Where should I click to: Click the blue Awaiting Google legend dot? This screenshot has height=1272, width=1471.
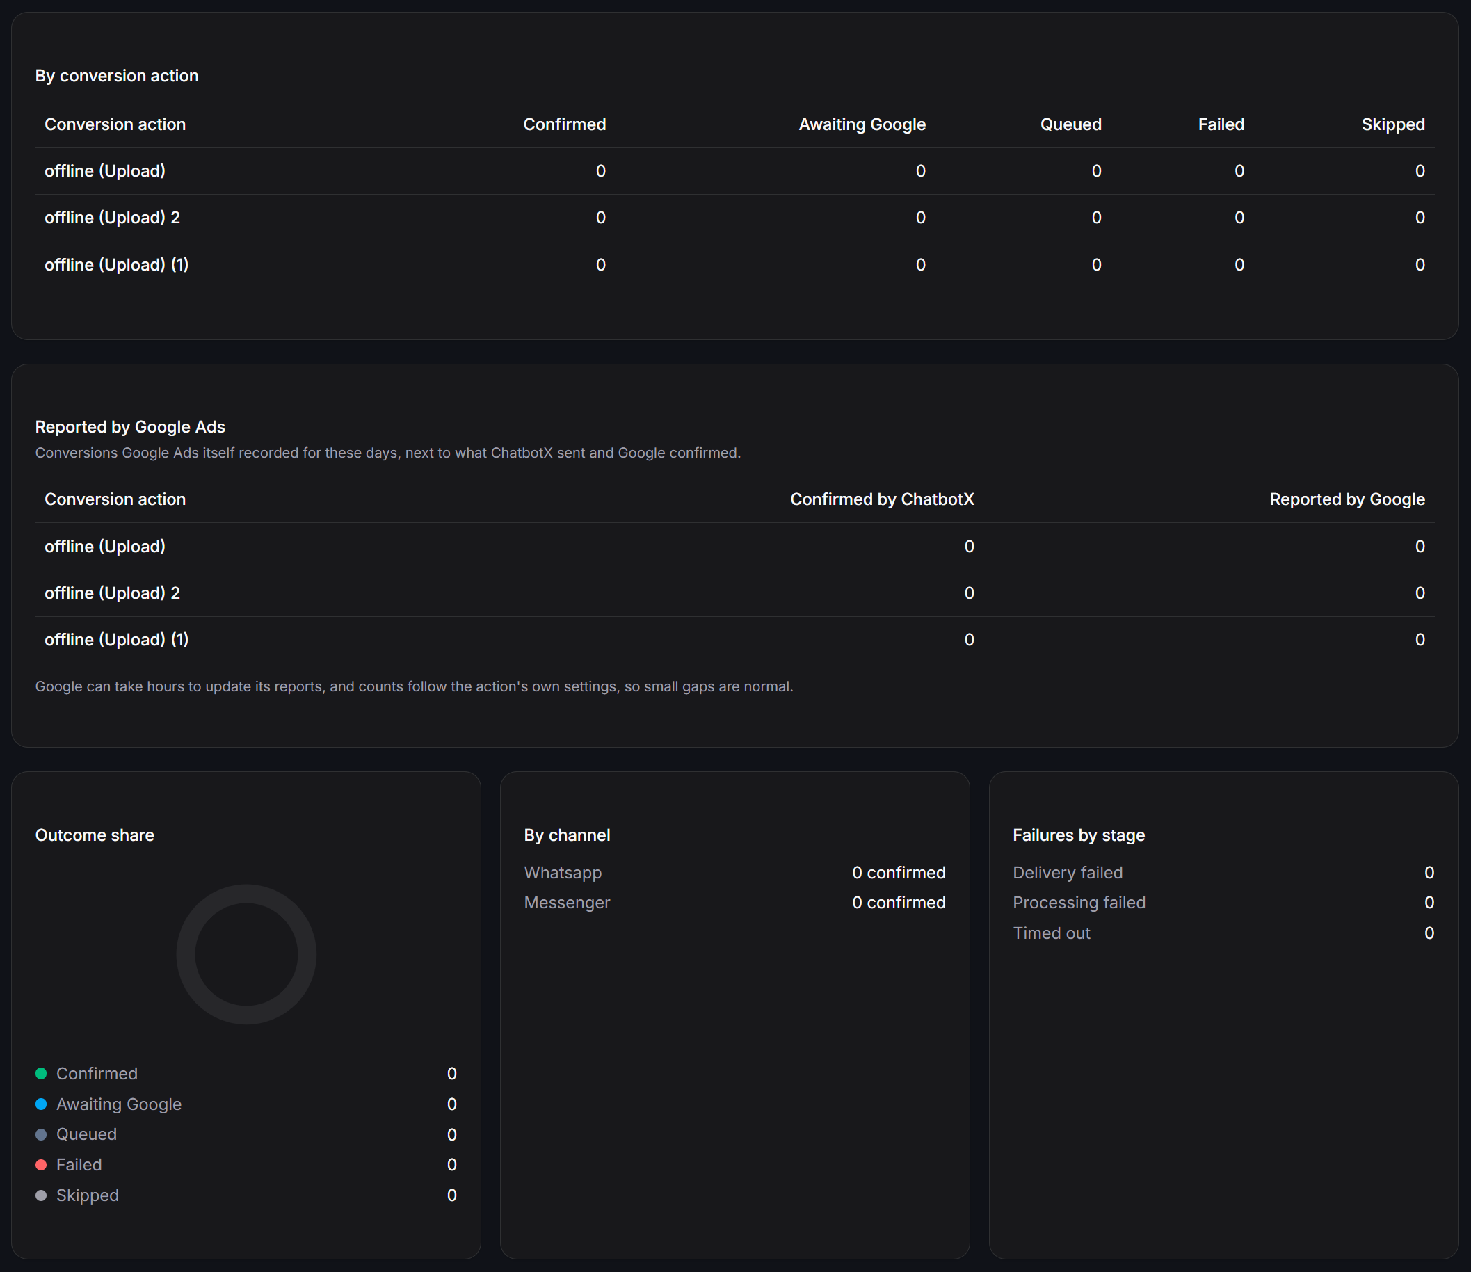coord(41,1104)
